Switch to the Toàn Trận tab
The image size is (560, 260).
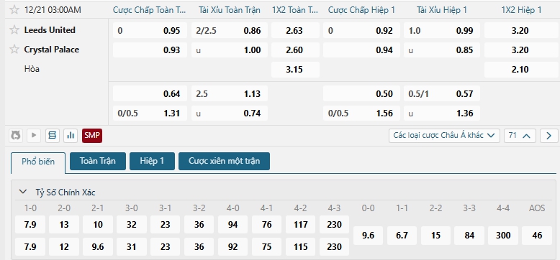tap(98, 161)
